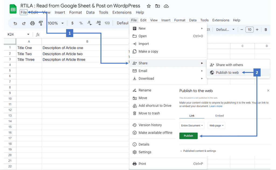The image size is (276, 170).
Task: Click the green Publish button
Action: (x=188, y=136)
